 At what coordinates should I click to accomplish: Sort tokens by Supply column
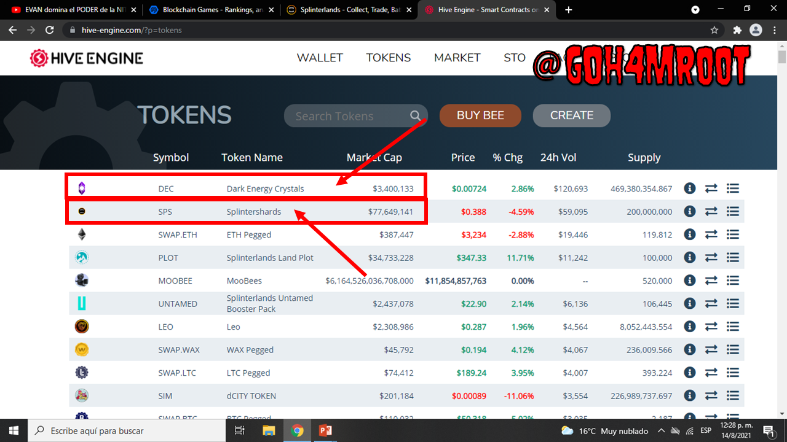click(x=644, y=158)
